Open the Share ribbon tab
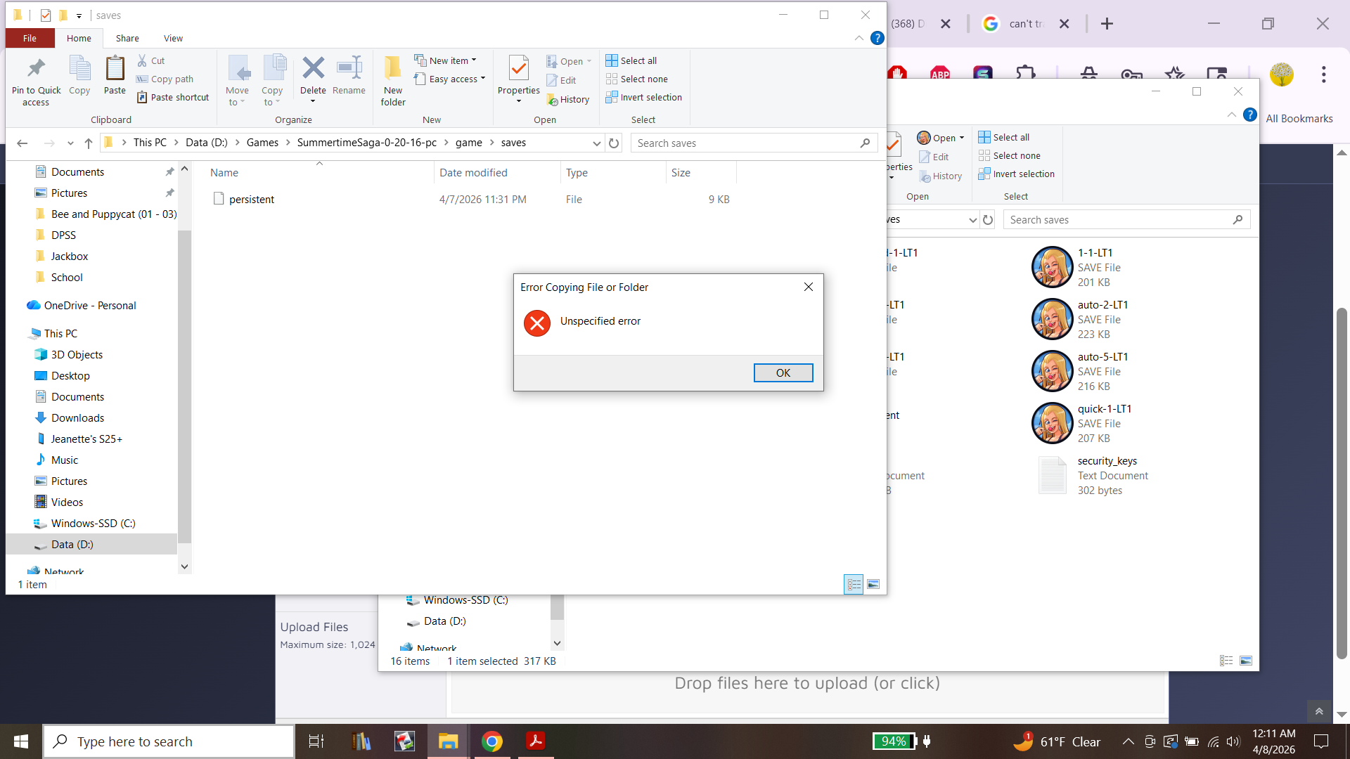This screenshot has height=759, width=1350. pyautogui.click(x=127, y=39)
